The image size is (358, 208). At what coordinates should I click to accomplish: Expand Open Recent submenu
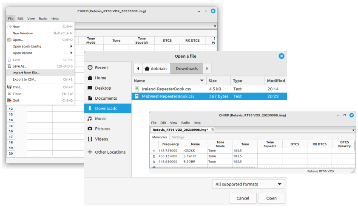point(40,53)
